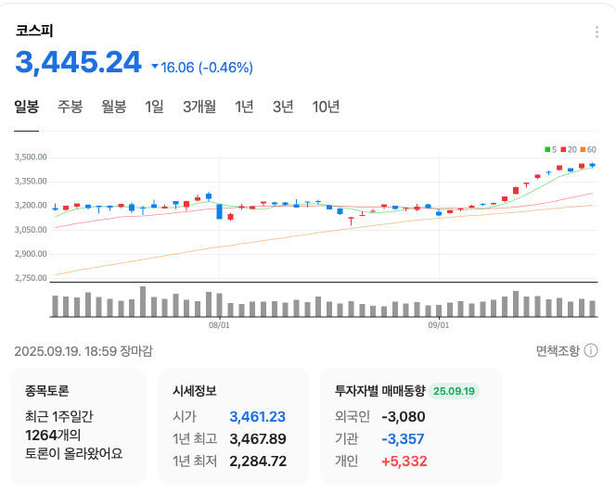This screenshot has width=616, height=493.
Task: Click the 코스피 index title
Action: coord(34,31)
